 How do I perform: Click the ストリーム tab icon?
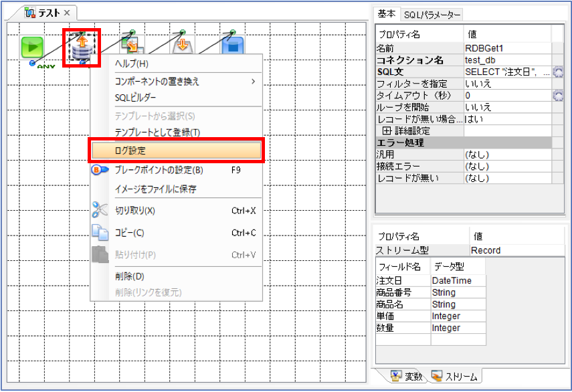point(436,375)
